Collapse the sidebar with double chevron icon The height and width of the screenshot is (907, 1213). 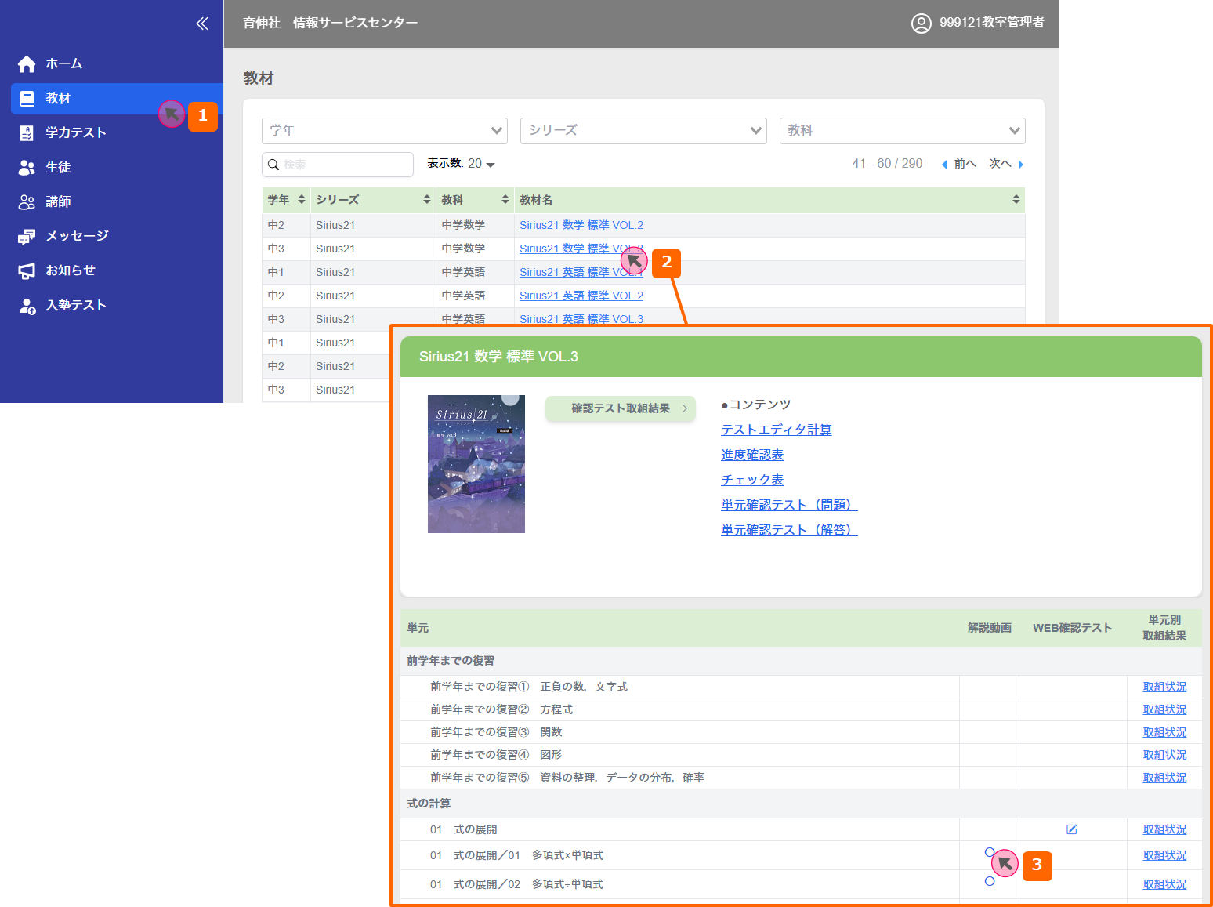pos(202,24)
